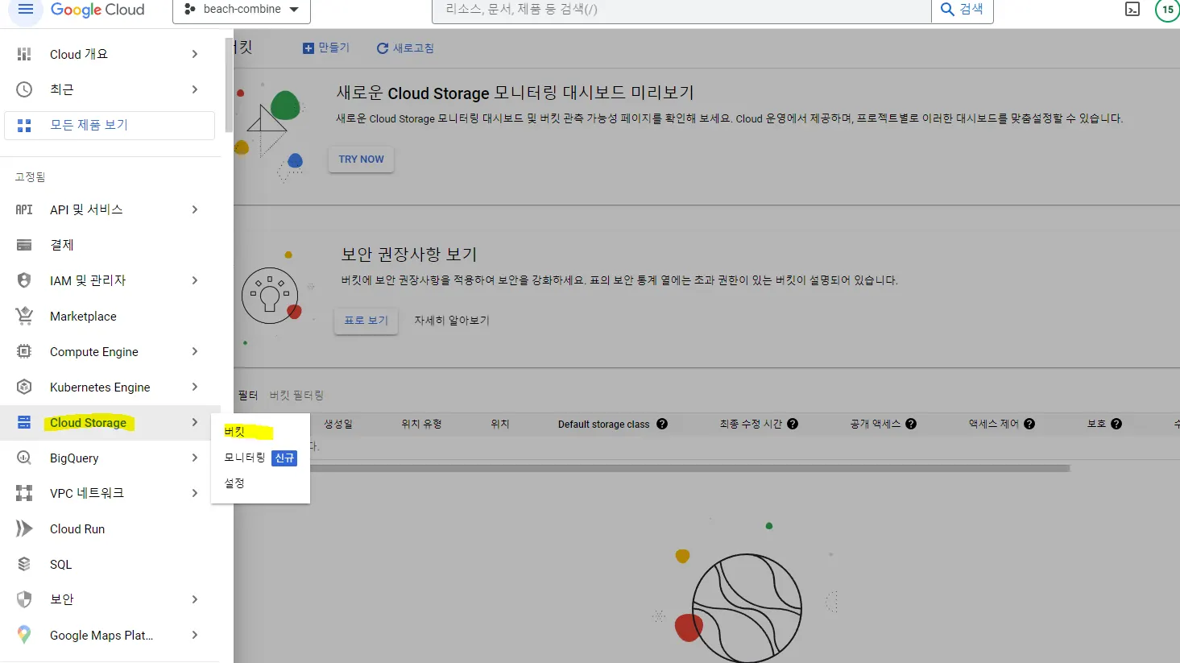Click the Kubernetes Engine hexagon icon
1180x663 pixels.
coord(24,387)
